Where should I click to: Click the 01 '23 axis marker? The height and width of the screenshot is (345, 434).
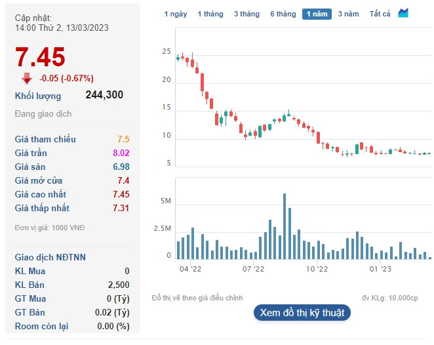click(380, 268)
